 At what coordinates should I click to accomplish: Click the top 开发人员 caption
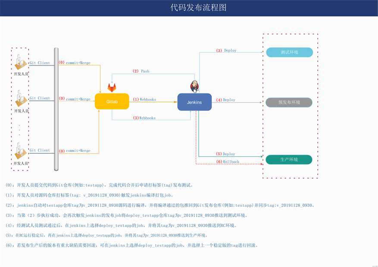coord(21,74)
